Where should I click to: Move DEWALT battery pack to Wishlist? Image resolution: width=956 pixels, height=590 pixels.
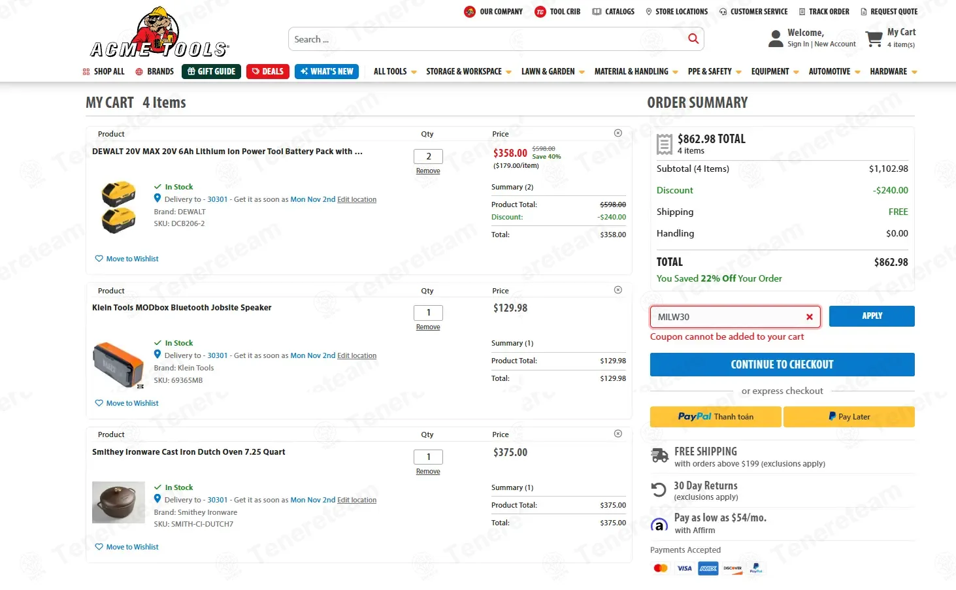127,259
